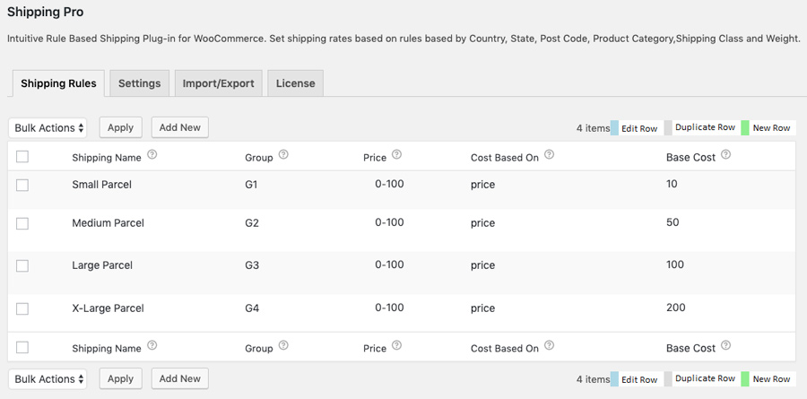
Task: Click the top Shipping Name column header
Action: click(x=107, y=158)
